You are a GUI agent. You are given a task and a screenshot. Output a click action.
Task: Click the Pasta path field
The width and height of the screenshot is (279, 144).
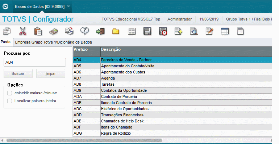pyautogui.click(x=142, y=42)
